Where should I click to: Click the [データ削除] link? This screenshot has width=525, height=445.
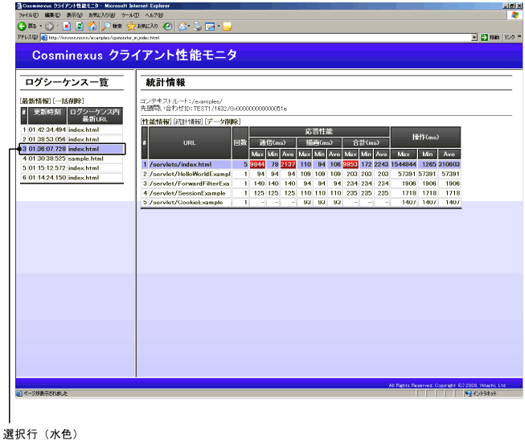coord(223,122)
